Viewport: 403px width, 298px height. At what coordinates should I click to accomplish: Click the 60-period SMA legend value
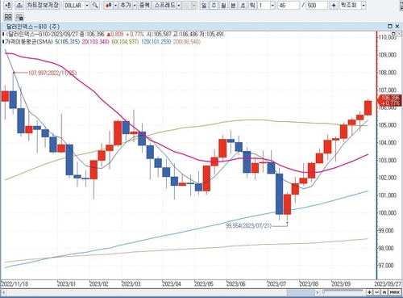click(x=125, y=42)
